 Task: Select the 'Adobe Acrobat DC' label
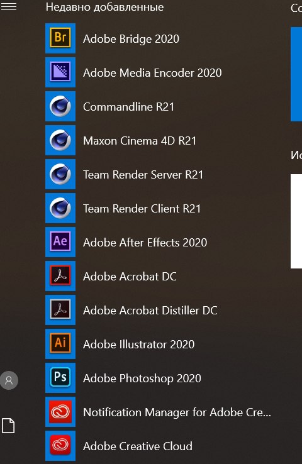pos(130,277)
